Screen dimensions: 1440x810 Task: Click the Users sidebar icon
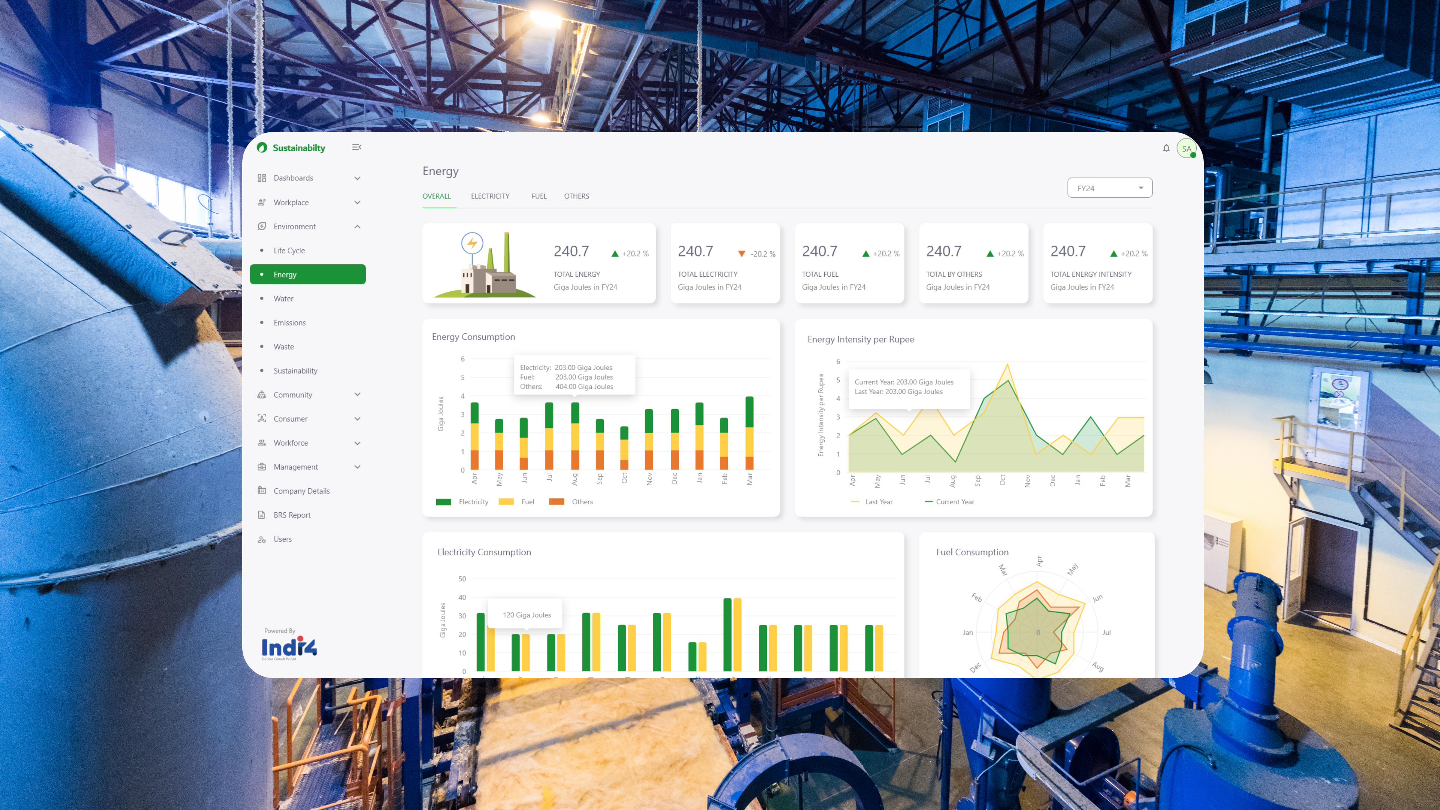click(x=262, y=539)
